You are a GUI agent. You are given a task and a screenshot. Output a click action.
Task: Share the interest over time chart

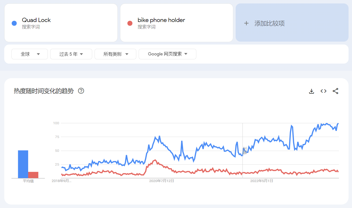(x=336, y=91)
